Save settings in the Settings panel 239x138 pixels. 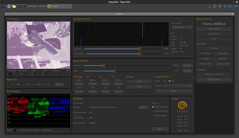pos(139,86)
